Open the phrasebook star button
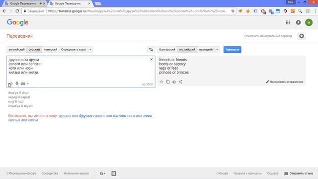The height and width of the screenshot is (179, 318). [x=302, y=36]
